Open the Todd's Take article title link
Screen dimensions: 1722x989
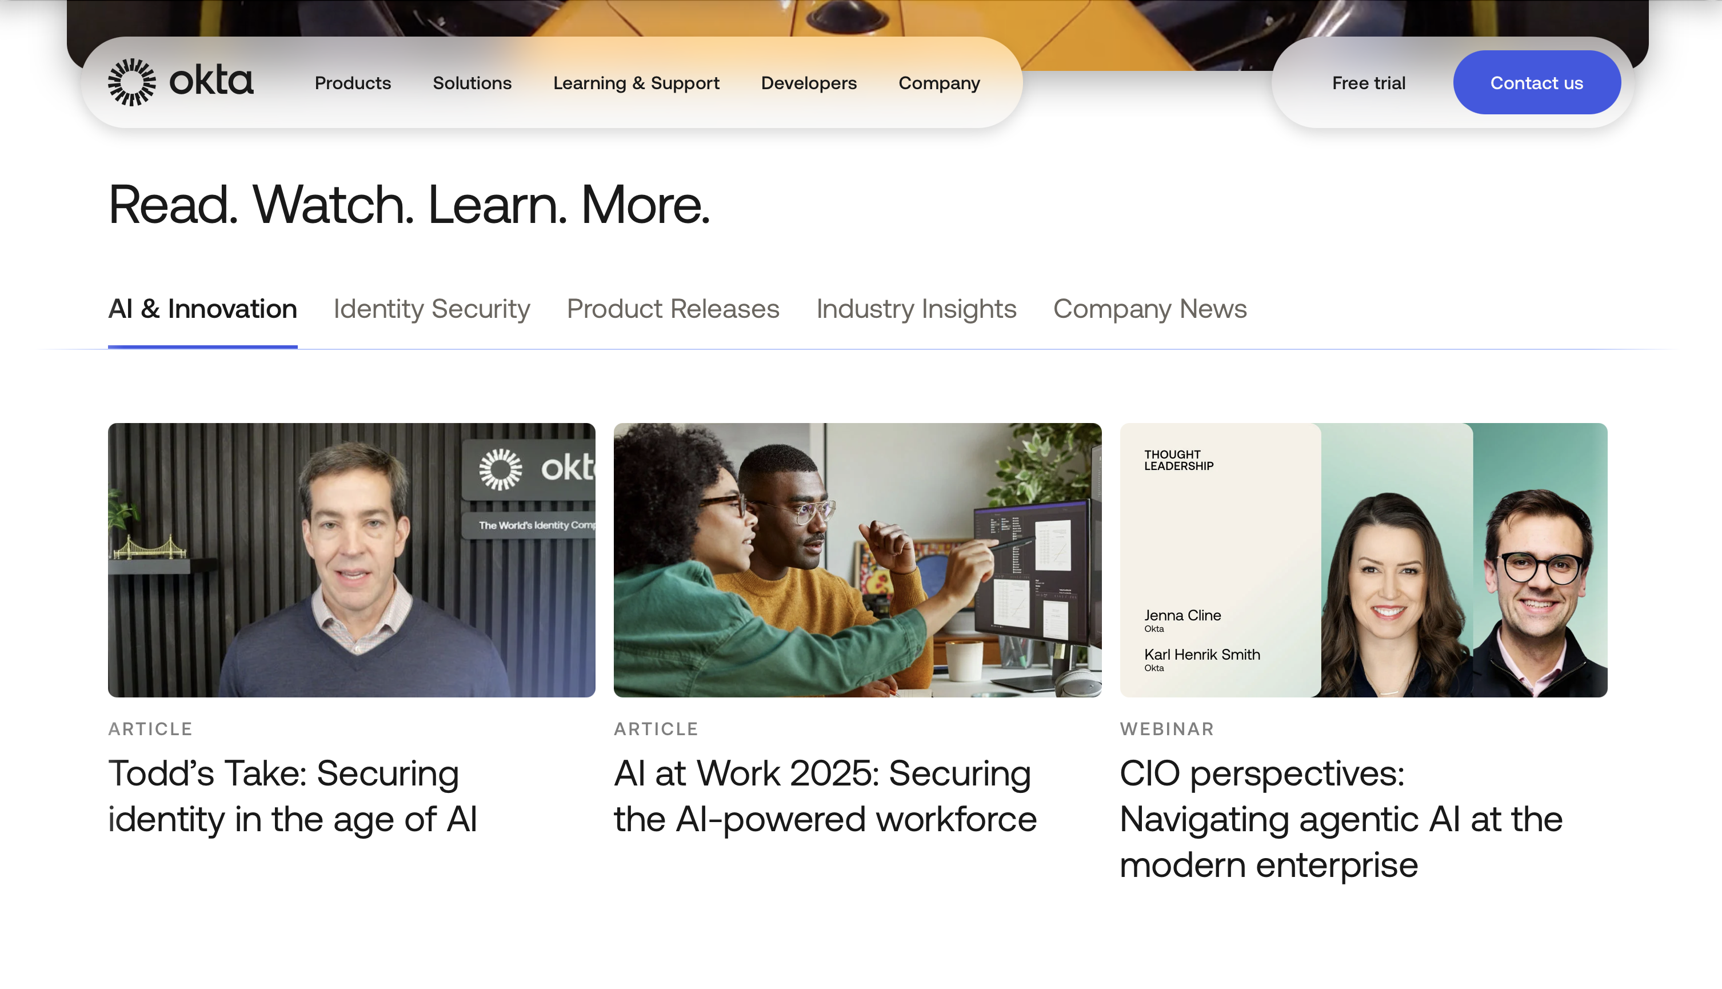(293, 795)
